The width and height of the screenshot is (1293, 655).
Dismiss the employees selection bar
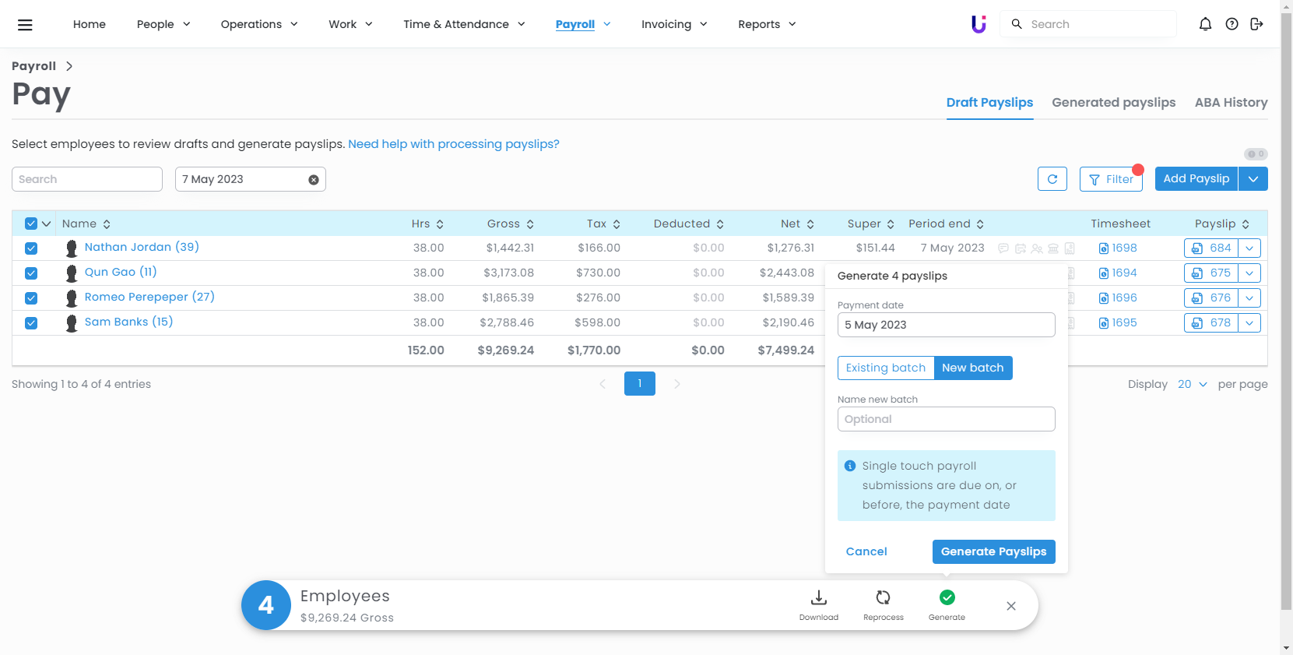pyautogui.click(x=1010, y=606)
